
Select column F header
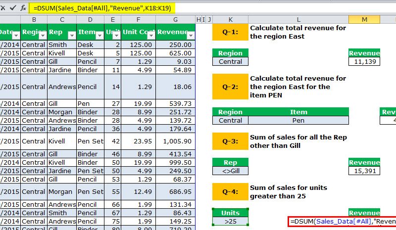(139, 19)
